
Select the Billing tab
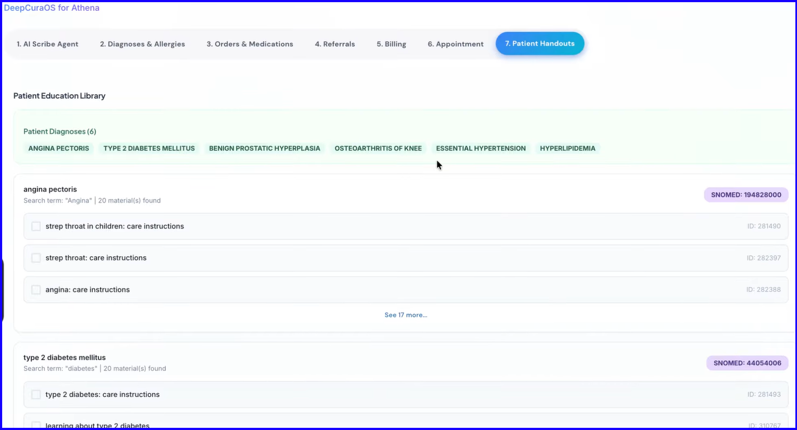point(391,44)
